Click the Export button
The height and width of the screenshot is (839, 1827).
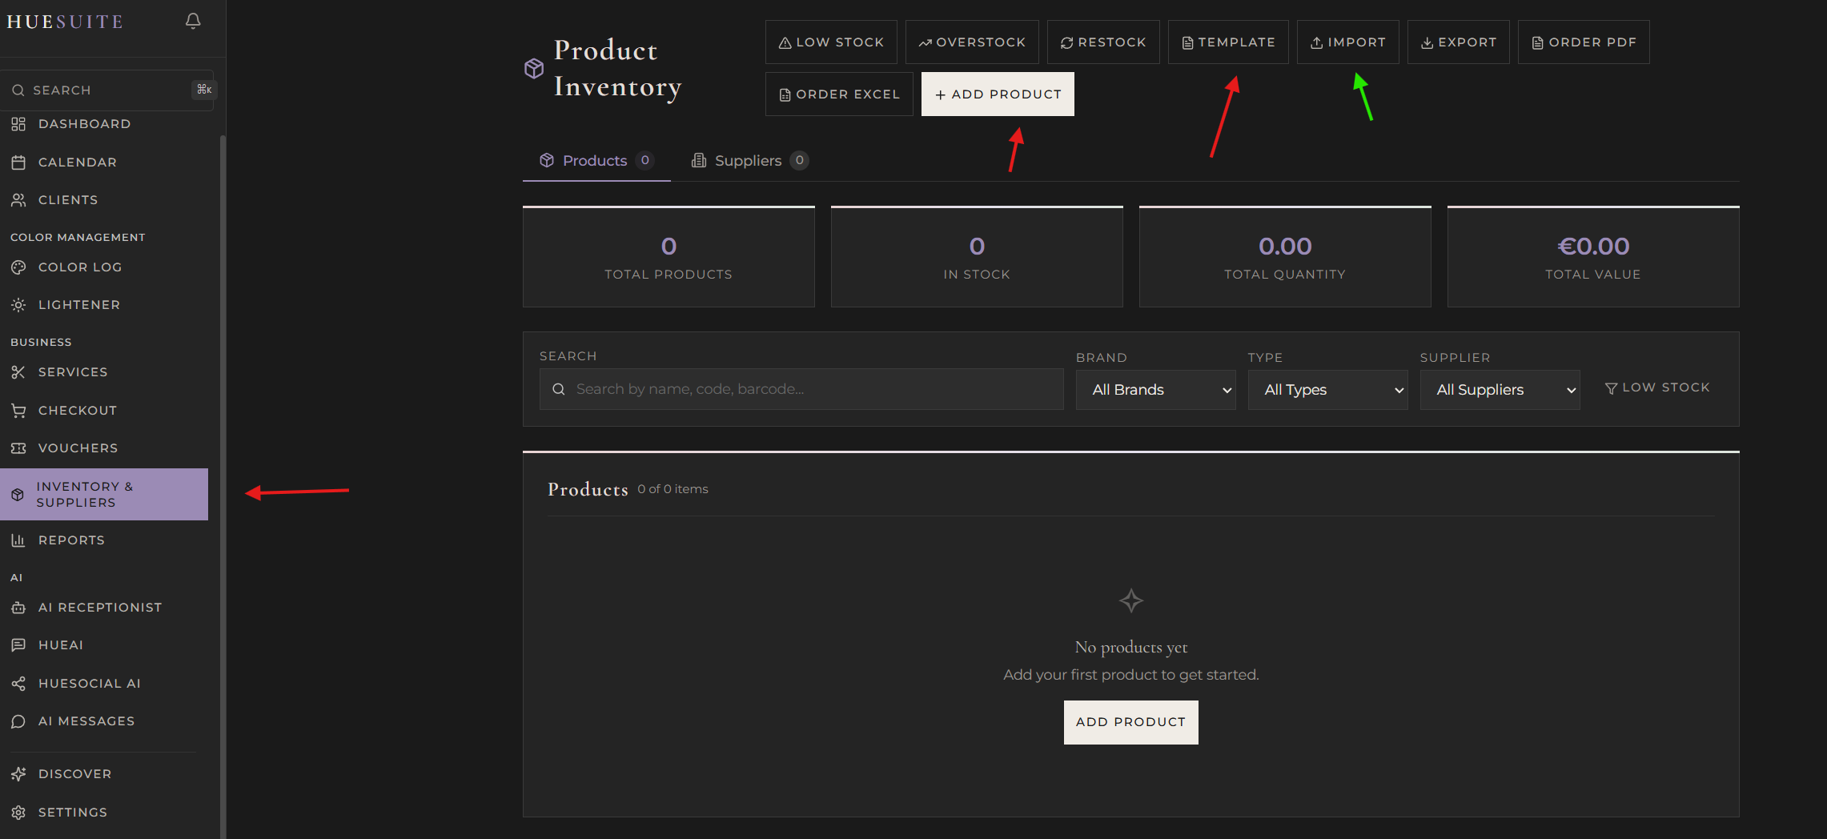coord(1458,42)
